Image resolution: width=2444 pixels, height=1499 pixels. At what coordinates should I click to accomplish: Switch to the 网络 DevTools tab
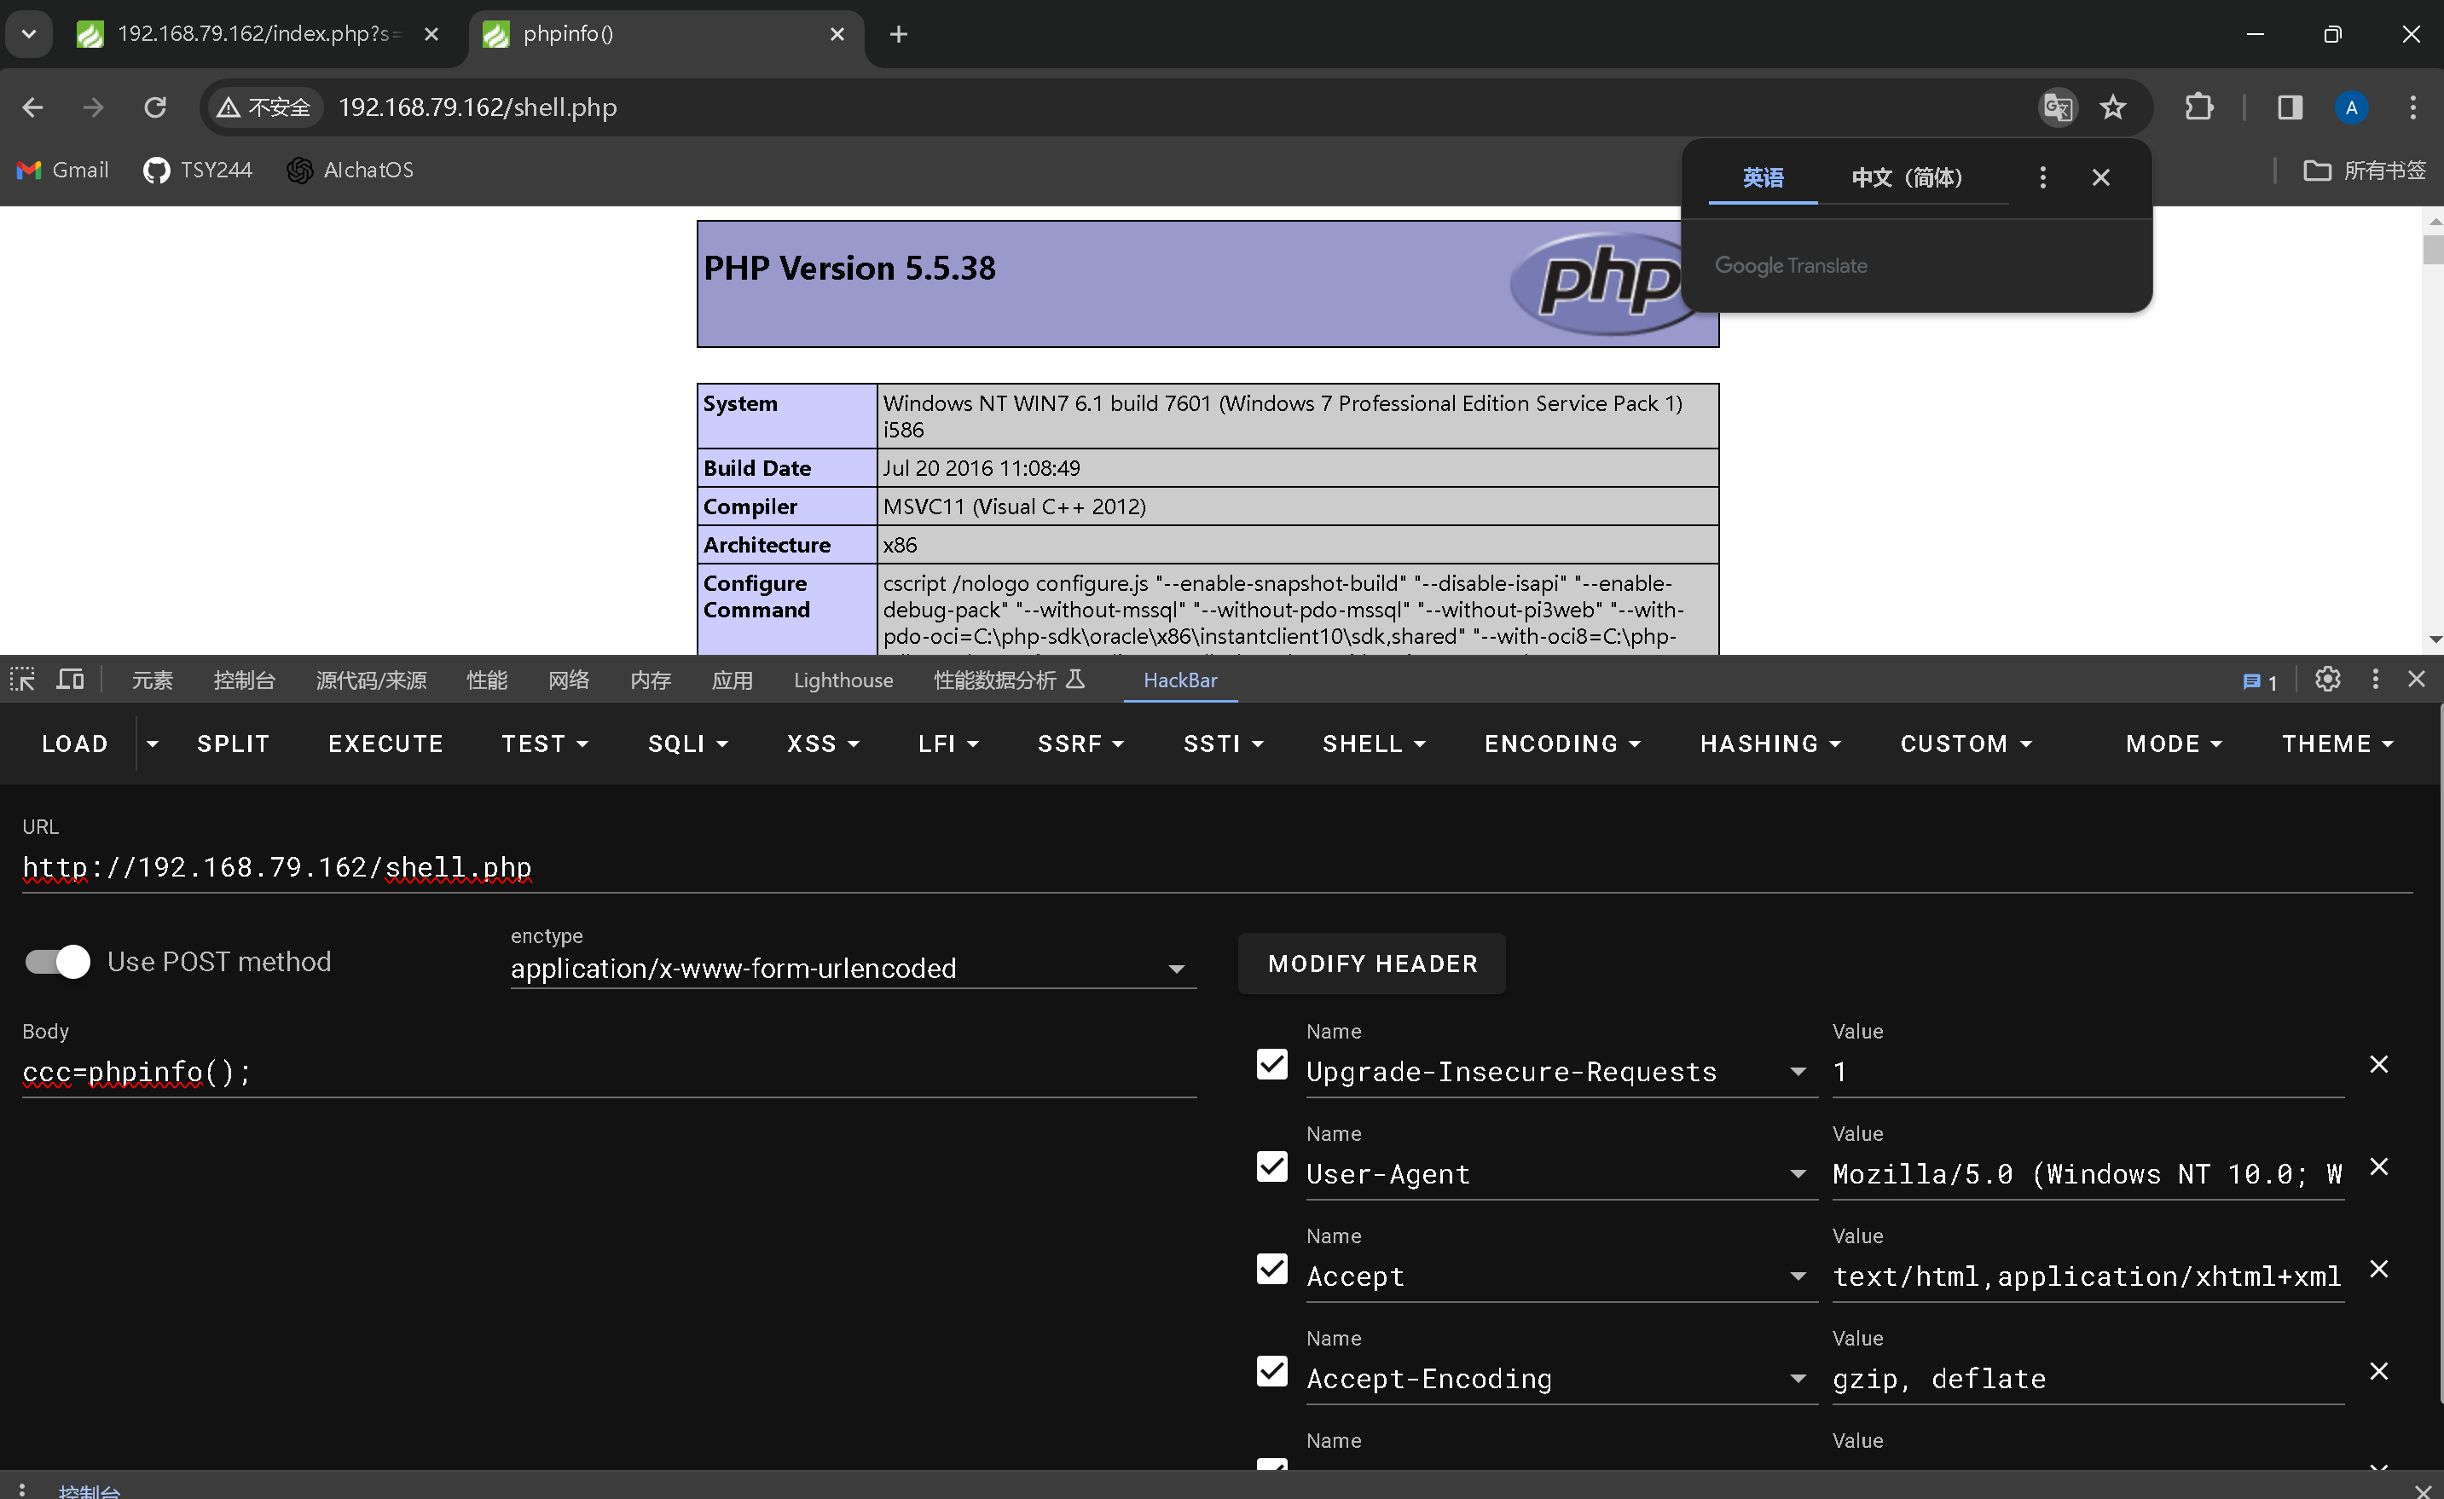[568, 680]
